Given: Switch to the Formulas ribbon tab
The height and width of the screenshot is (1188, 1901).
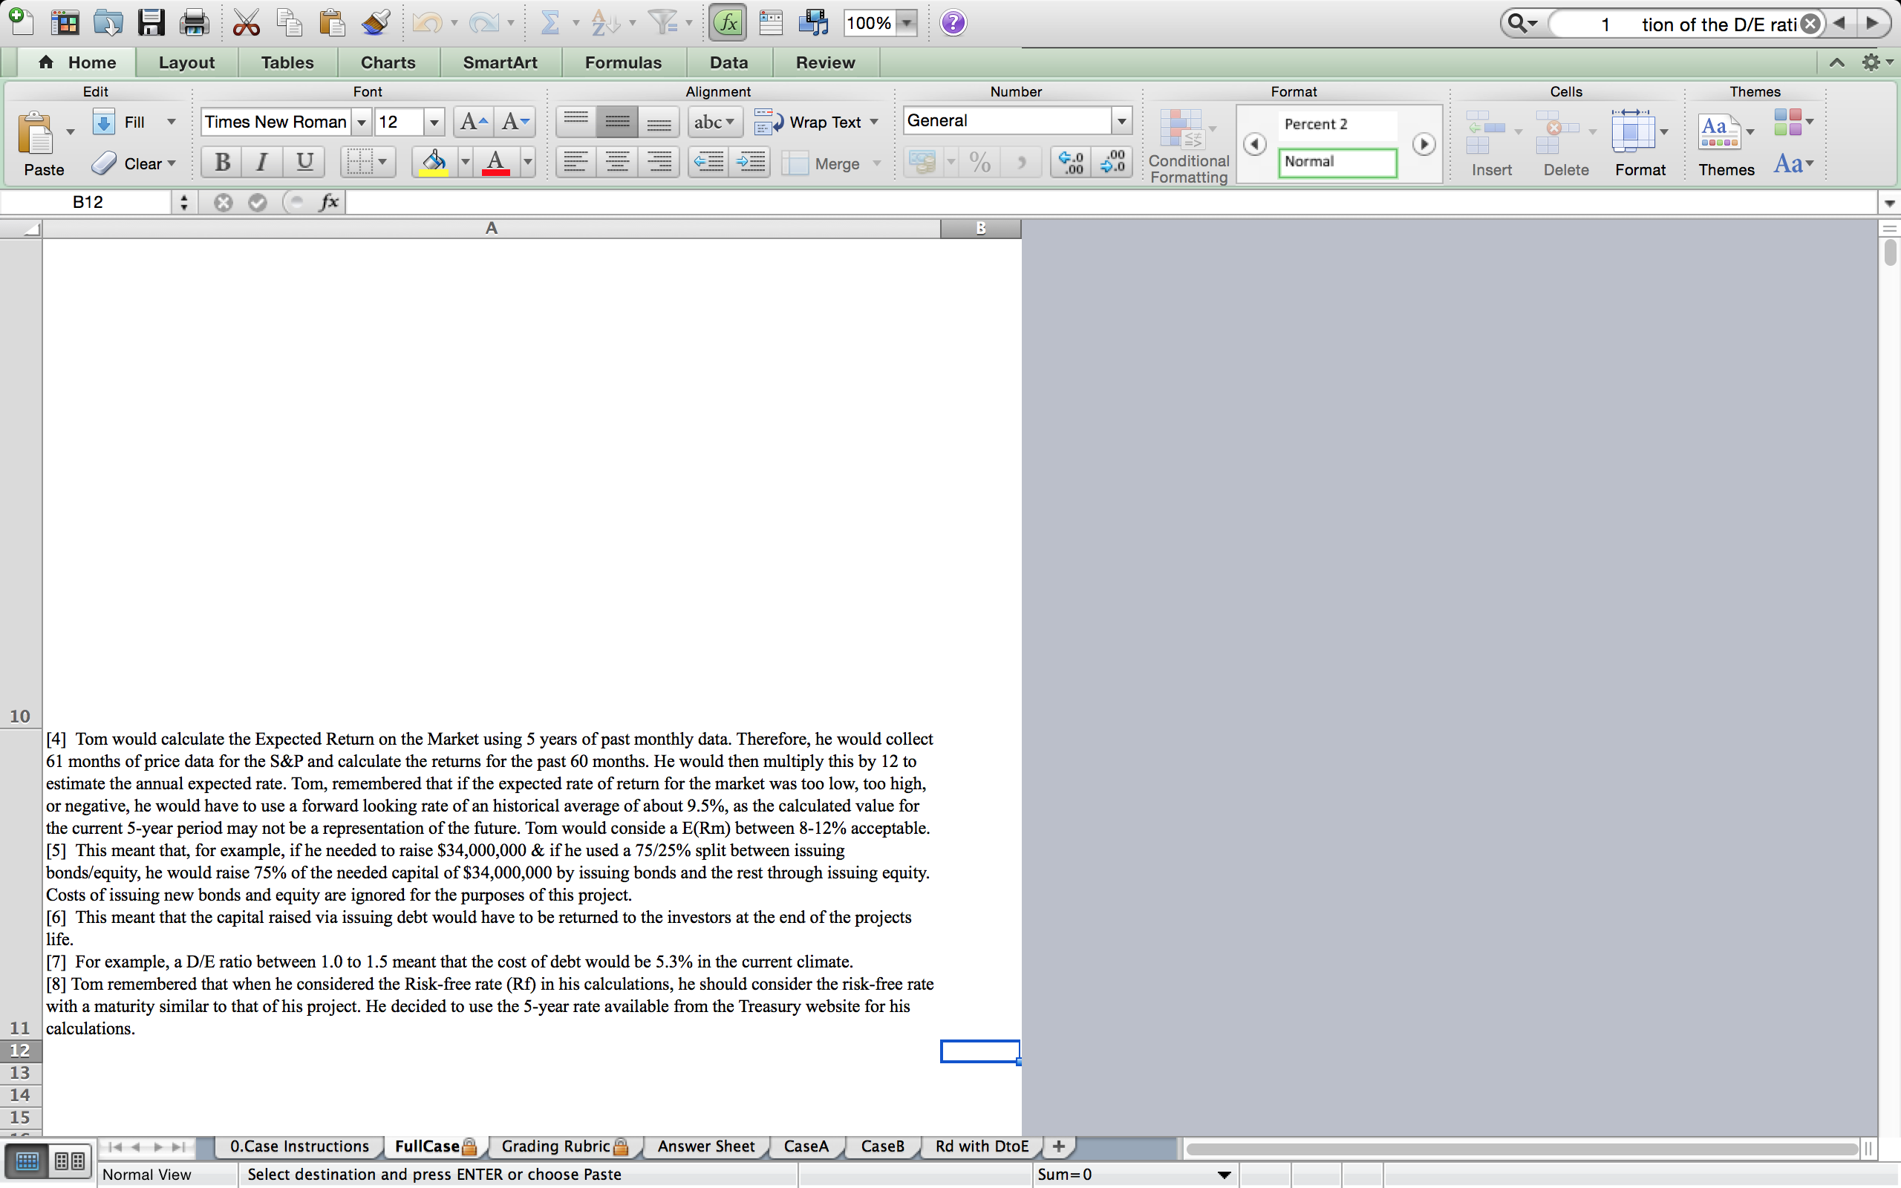Looking at the screenshot, I should click(x=623, y=62).
